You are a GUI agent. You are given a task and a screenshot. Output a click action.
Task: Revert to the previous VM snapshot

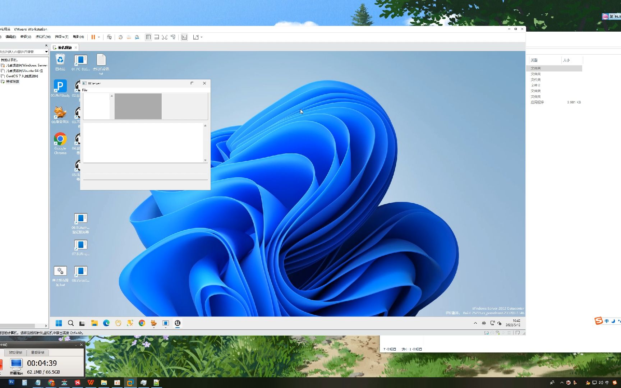coord(129,37)
